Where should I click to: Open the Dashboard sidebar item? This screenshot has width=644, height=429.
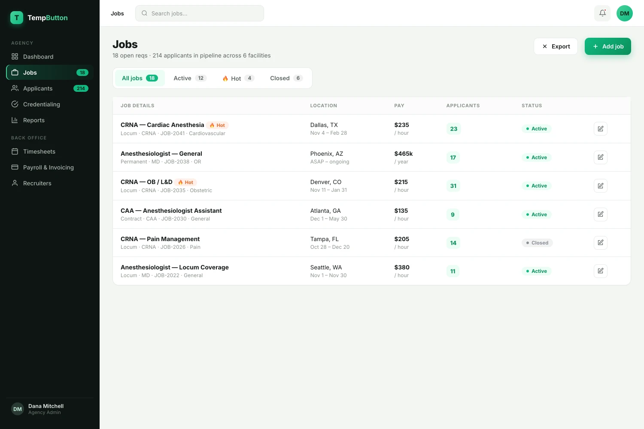[x=50, y=57]
